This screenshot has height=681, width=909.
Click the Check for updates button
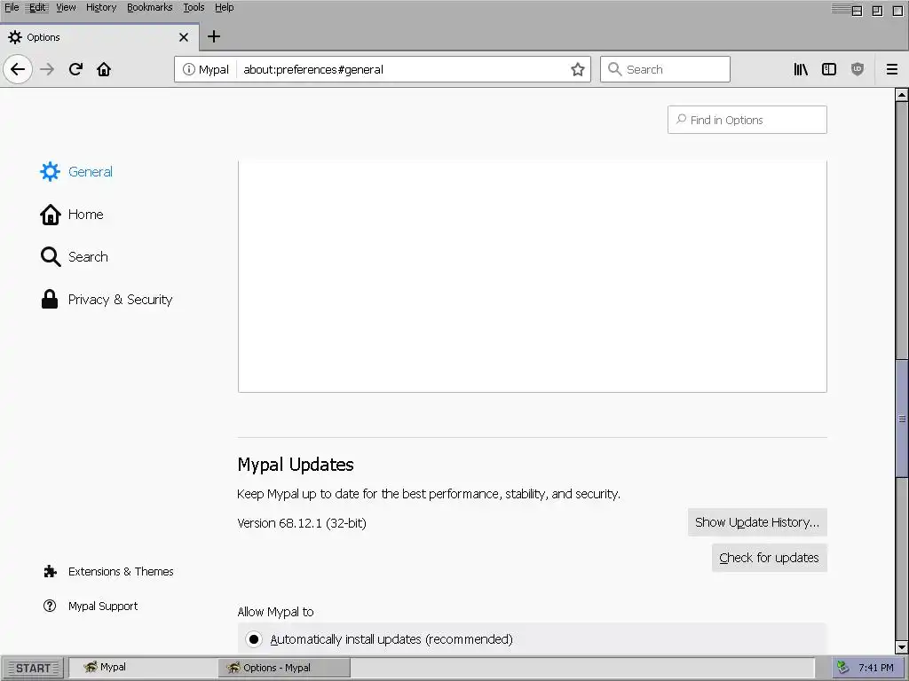(769, 558)
